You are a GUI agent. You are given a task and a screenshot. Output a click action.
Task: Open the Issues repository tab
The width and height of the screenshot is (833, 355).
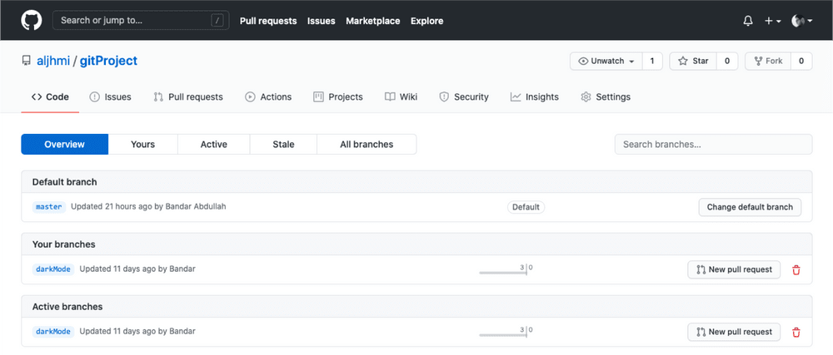(x=110, y=97)
